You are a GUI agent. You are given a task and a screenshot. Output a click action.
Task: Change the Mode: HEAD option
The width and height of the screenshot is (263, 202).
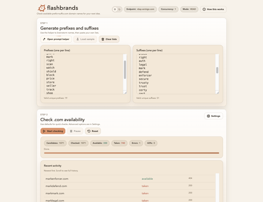point(189,9)
